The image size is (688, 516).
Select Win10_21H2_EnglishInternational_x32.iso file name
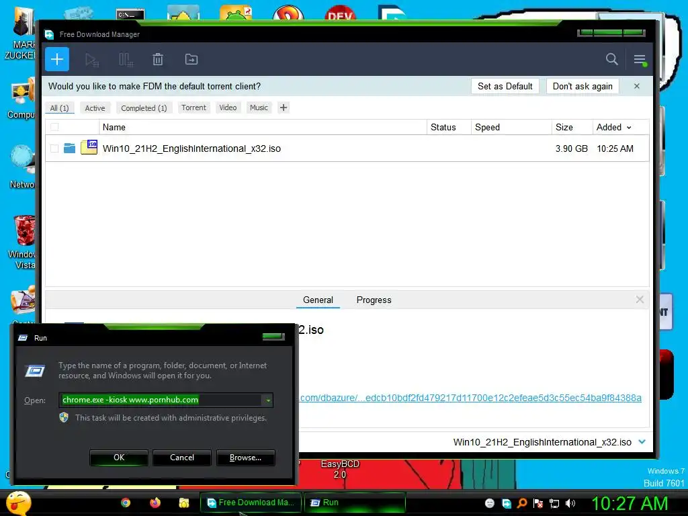click(x=191, y=148)
